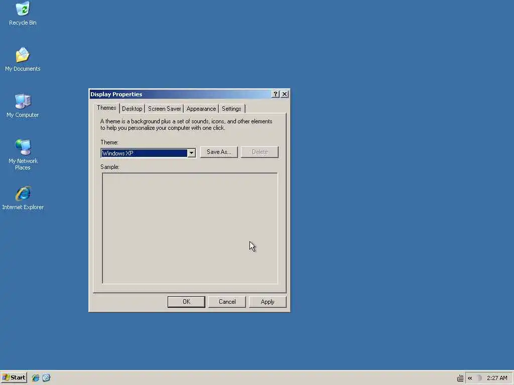Click the Apply button
The height and width of the screenshot is (385, 514).
pyautogui.click(x=268, y=302)
